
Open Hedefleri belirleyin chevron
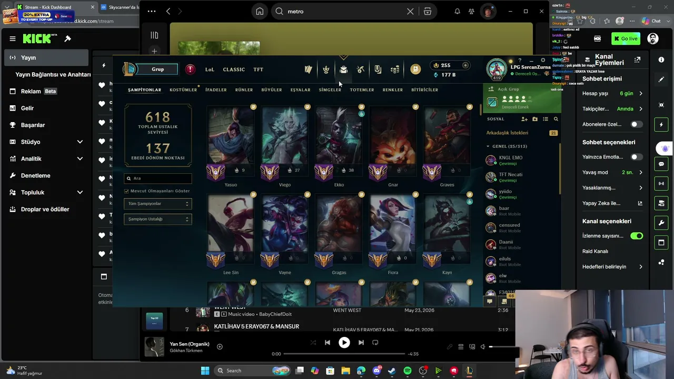point(641,267)
